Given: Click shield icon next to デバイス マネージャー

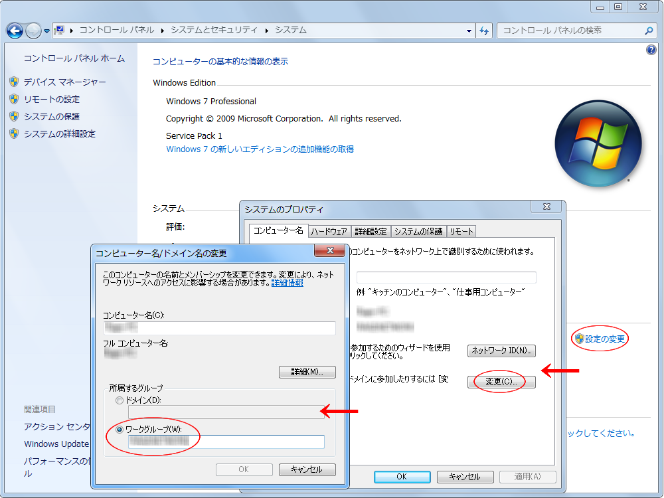Looking at the screenshot, I should coord(14,82).
